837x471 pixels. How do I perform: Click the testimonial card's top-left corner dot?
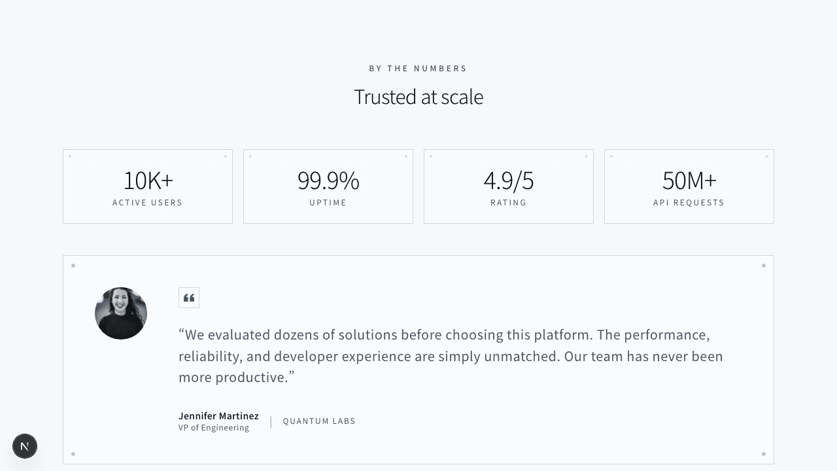tap(73, 266)
